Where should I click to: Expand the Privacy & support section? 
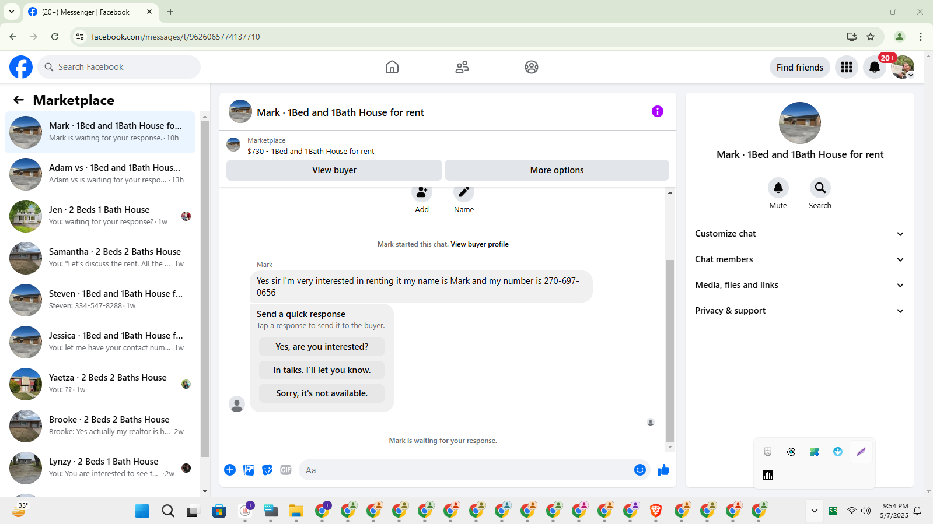[800, 311]
